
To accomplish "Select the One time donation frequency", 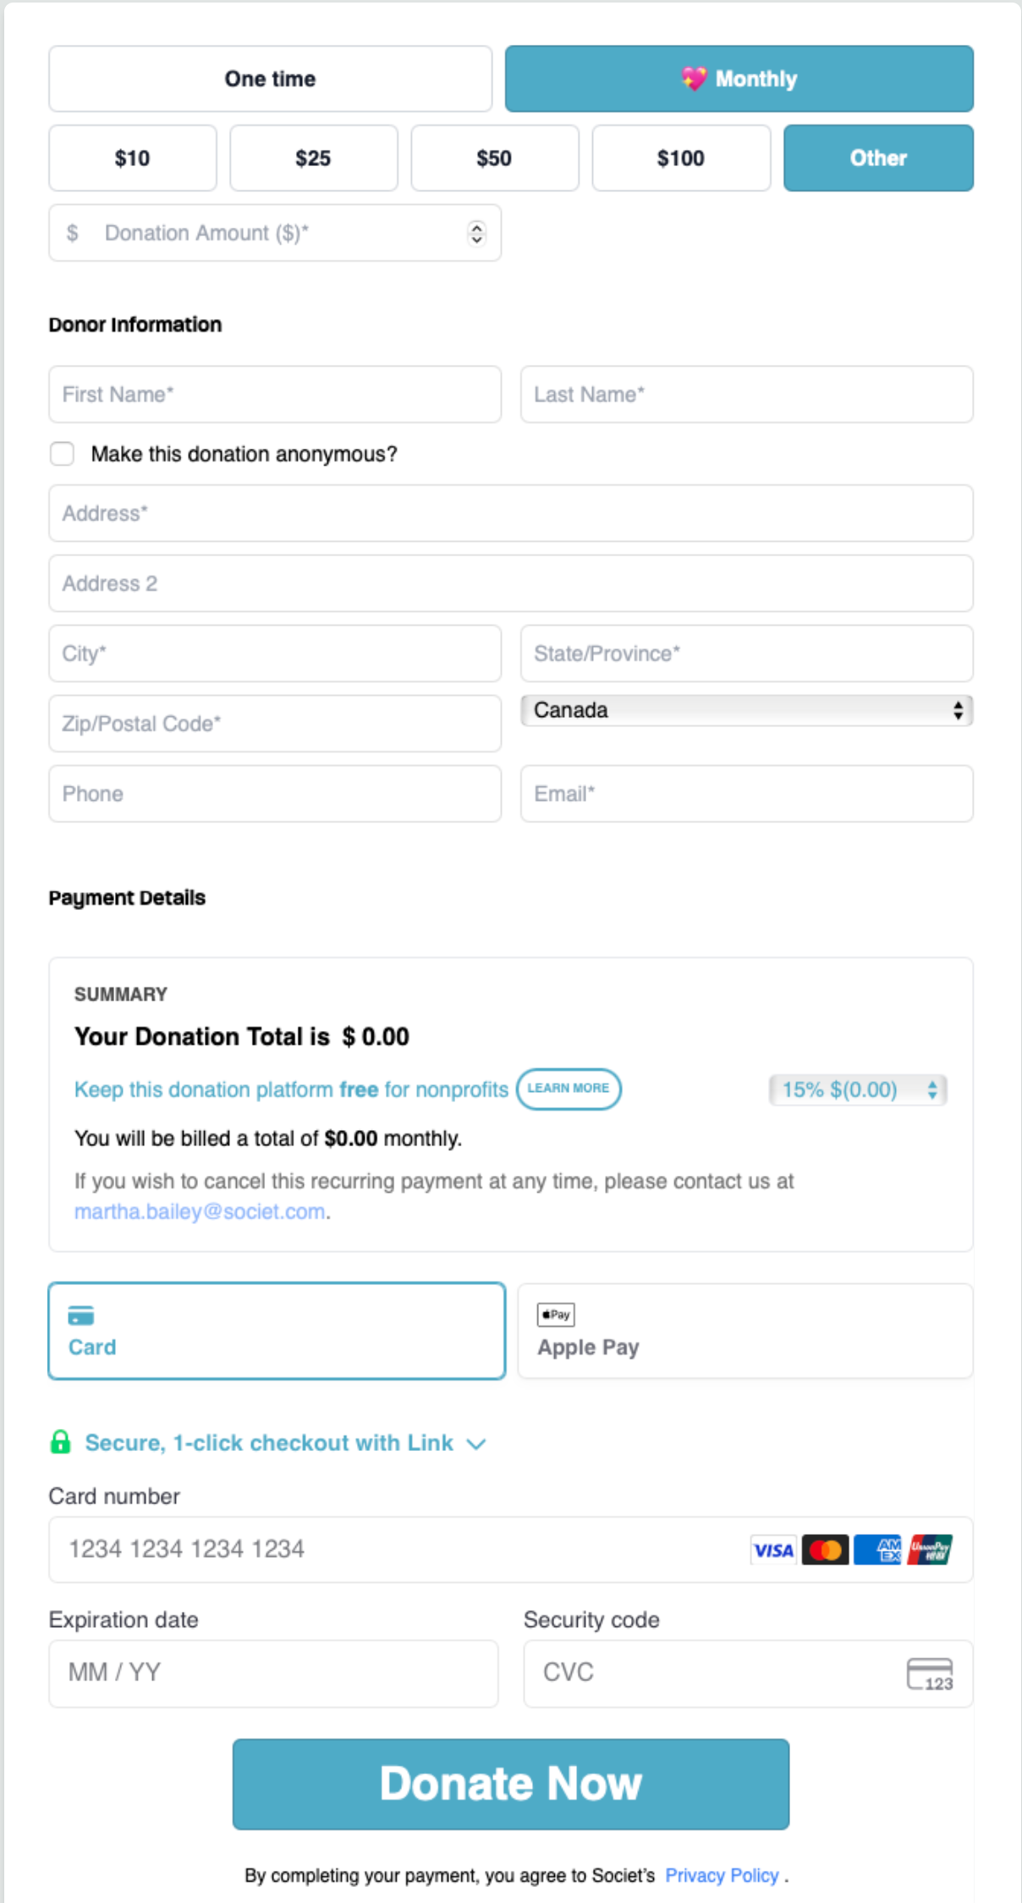I will coord(270,79).
